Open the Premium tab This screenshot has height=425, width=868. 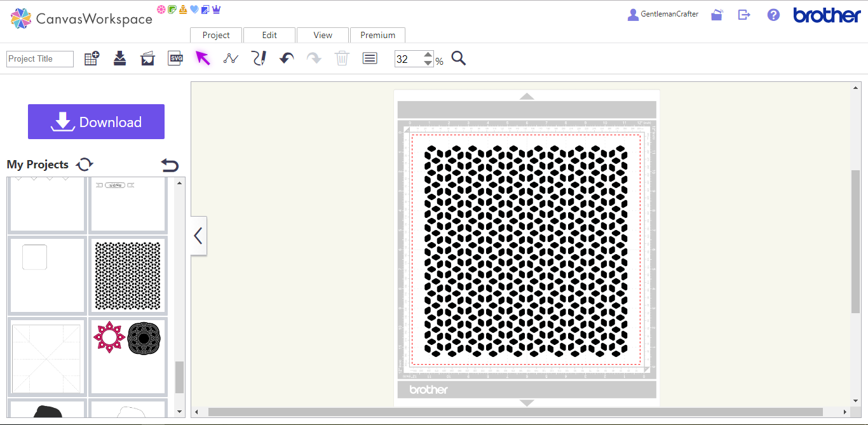pyautogui.click(x=377, y=35)
